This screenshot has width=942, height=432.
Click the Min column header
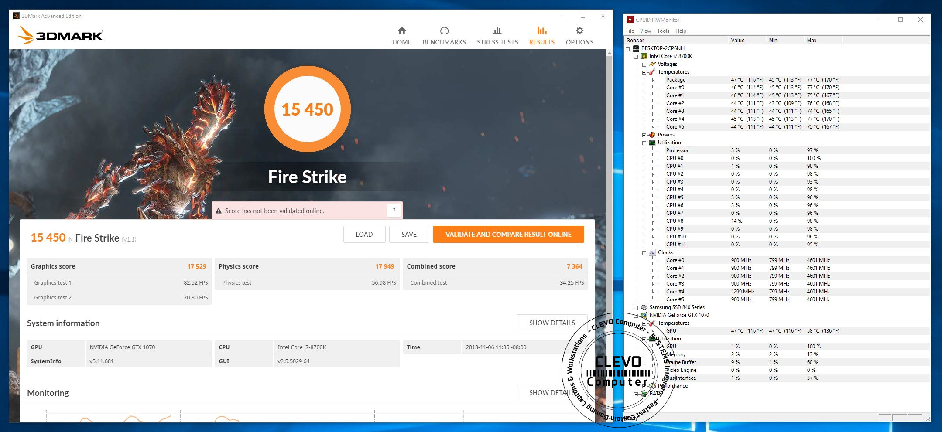785,40
